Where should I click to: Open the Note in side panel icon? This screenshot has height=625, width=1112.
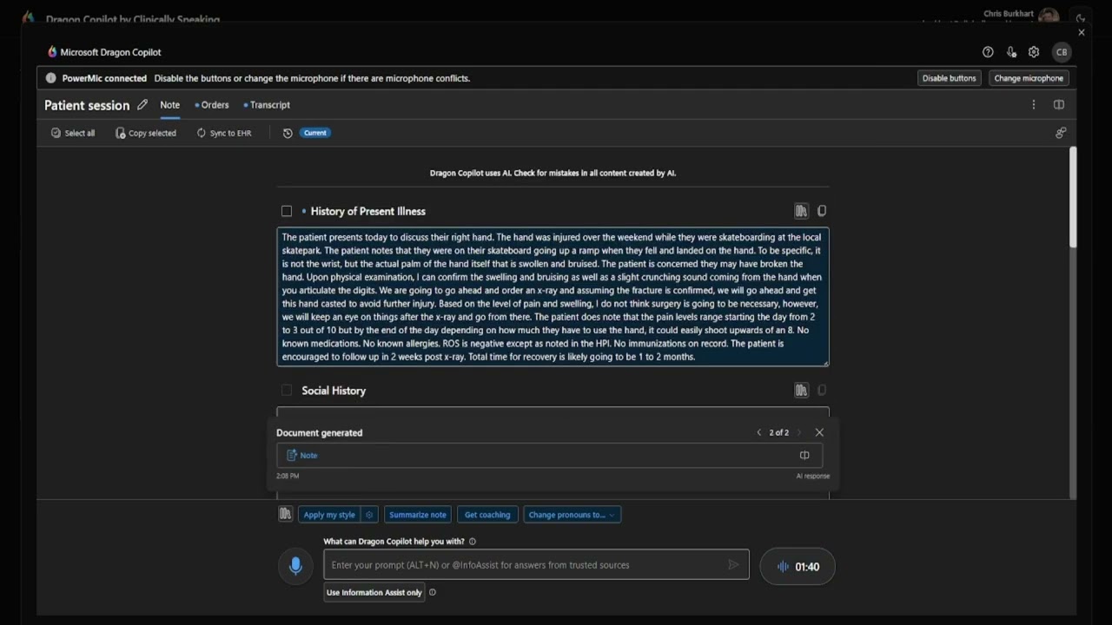point(804,455)
